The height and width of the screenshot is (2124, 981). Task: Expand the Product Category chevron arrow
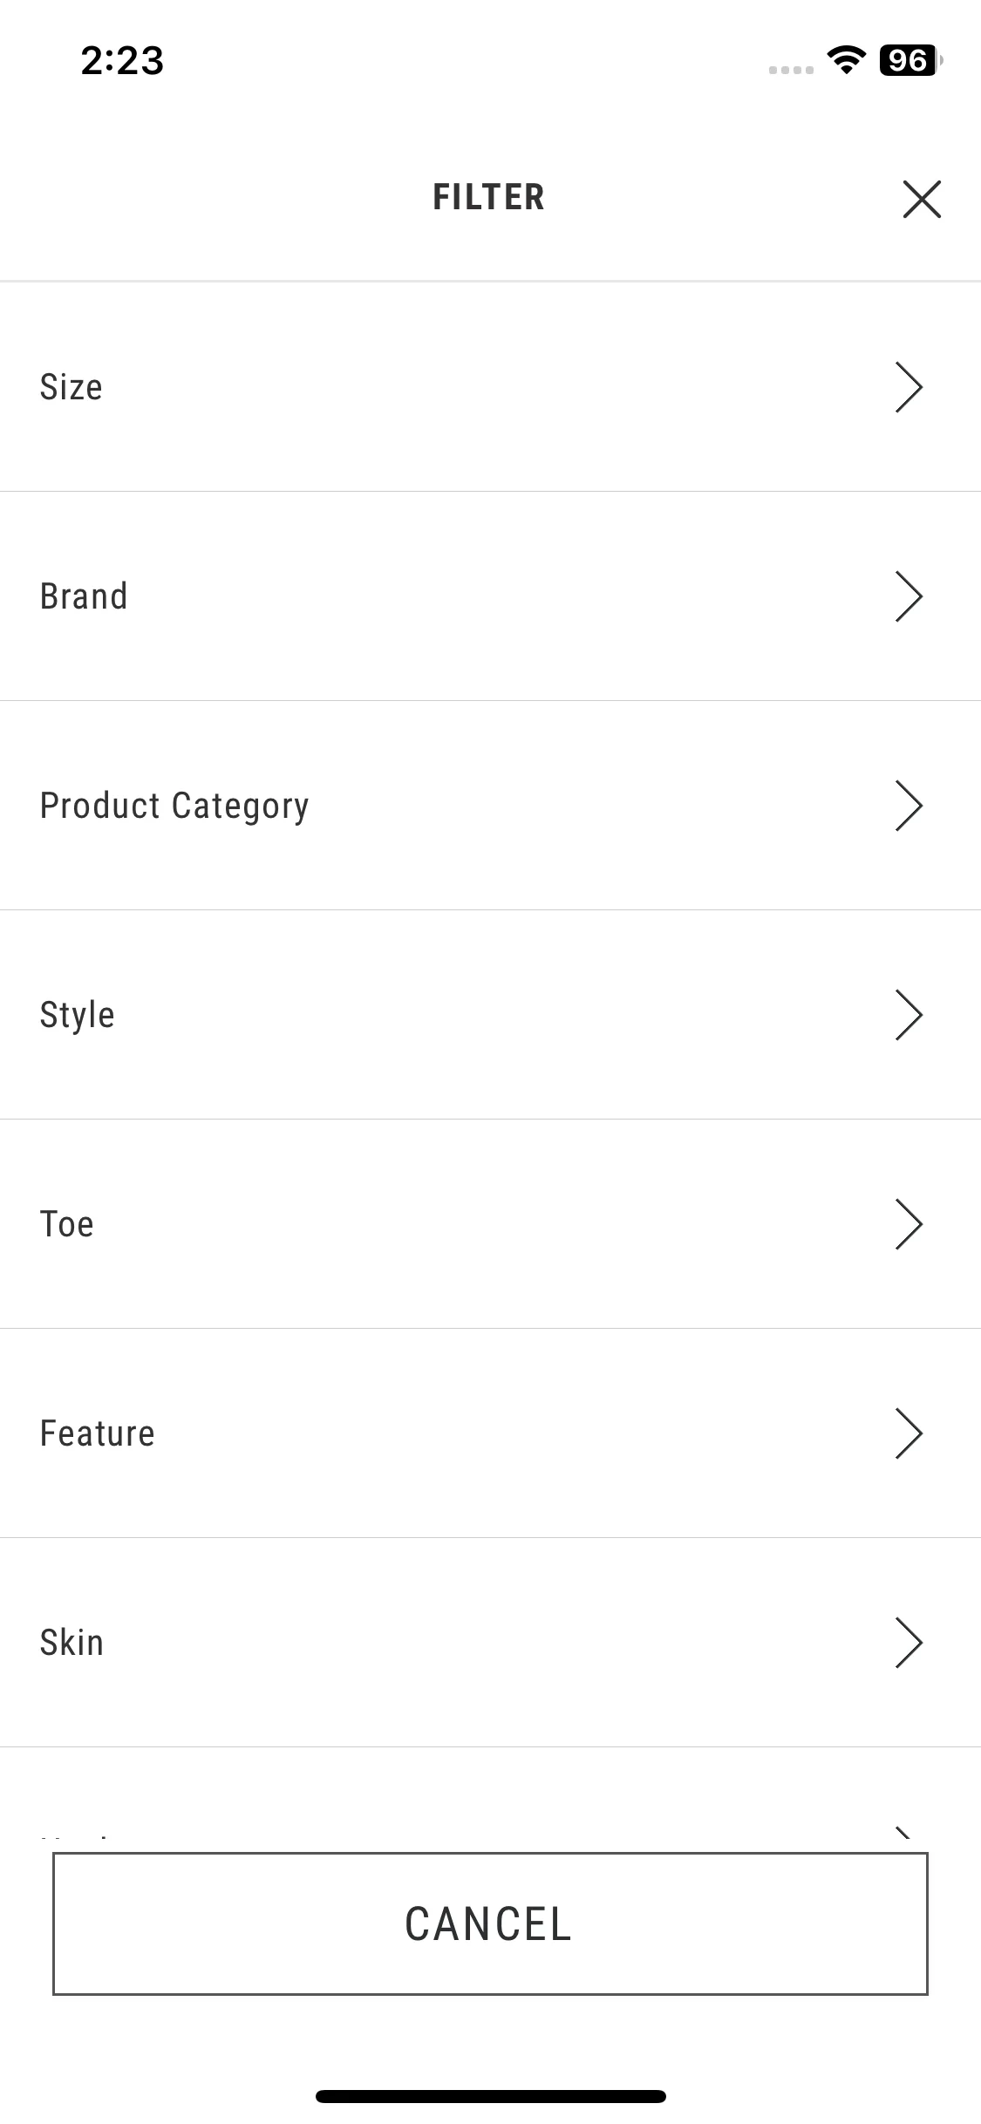[909, 806]
